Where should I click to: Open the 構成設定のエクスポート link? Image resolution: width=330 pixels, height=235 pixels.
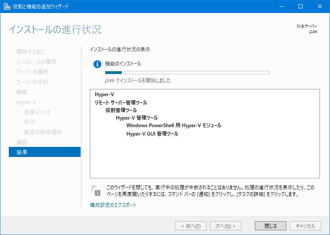(113, 205)
